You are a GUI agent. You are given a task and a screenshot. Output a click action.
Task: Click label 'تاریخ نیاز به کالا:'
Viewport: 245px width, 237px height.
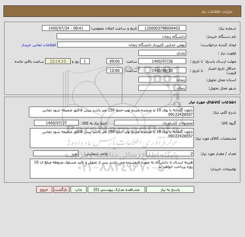(x=95, y=123)
